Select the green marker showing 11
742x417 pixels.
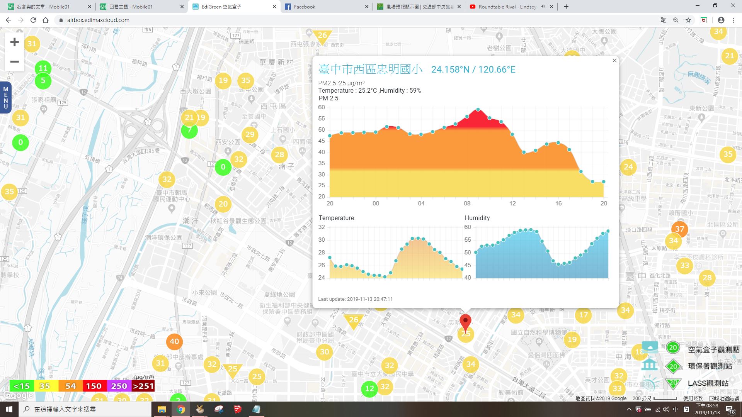(43, 68)
